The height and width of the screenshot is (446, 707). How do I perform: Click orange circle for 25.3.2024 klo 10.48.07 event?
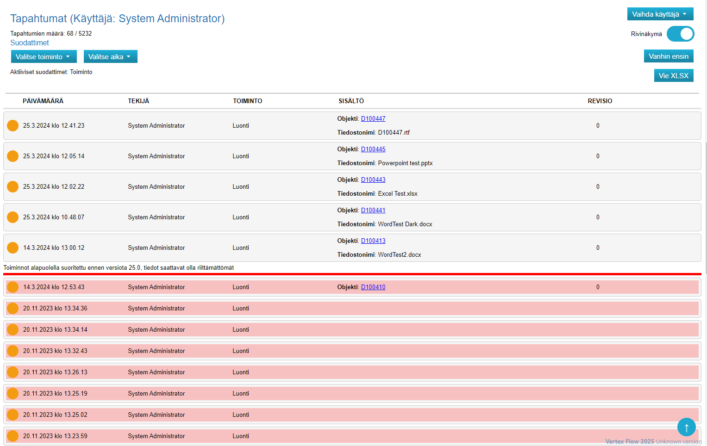(x=13, y=217)
